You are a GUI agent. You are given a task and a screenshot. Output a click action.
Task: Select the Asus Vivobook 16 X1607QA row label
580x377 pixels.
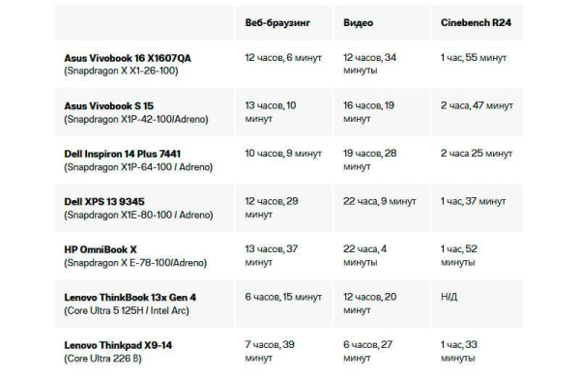(128, 58)
